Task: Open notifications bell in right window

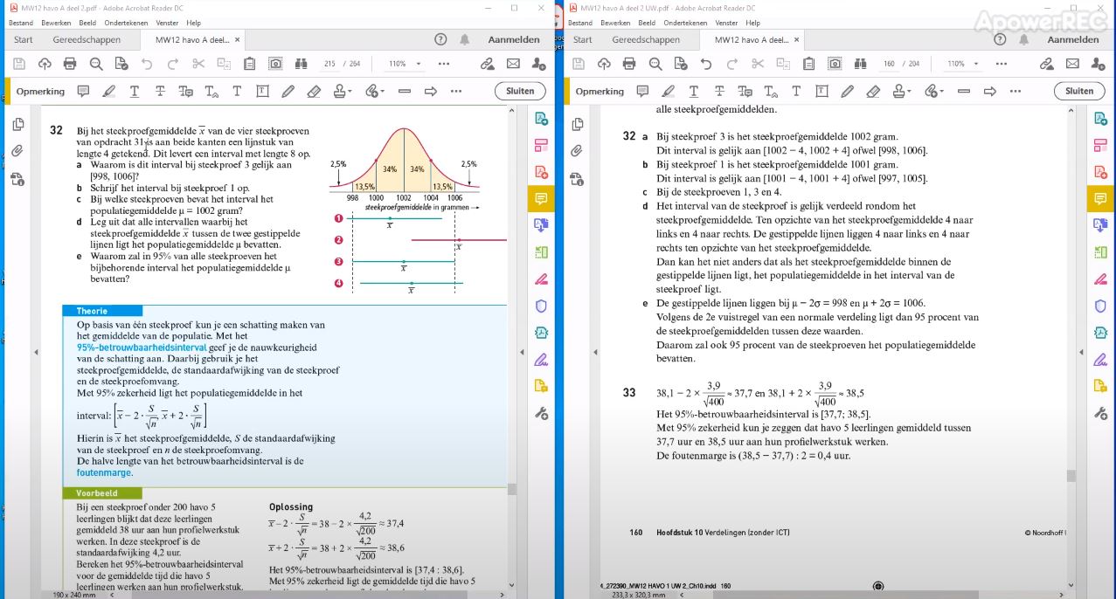Action: [1024, 39]
